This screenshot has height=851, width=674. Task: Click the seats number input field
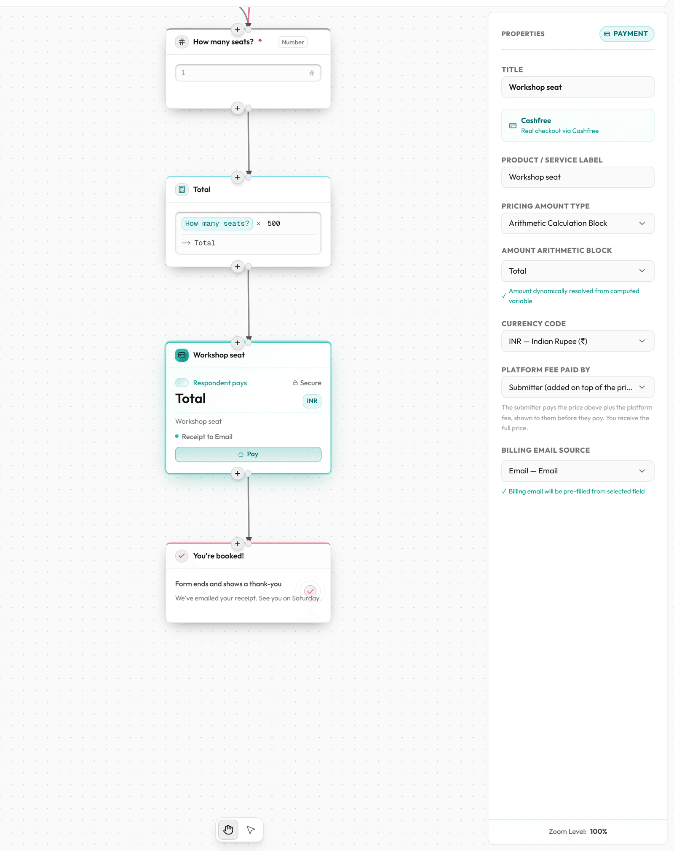coord(248,73)
